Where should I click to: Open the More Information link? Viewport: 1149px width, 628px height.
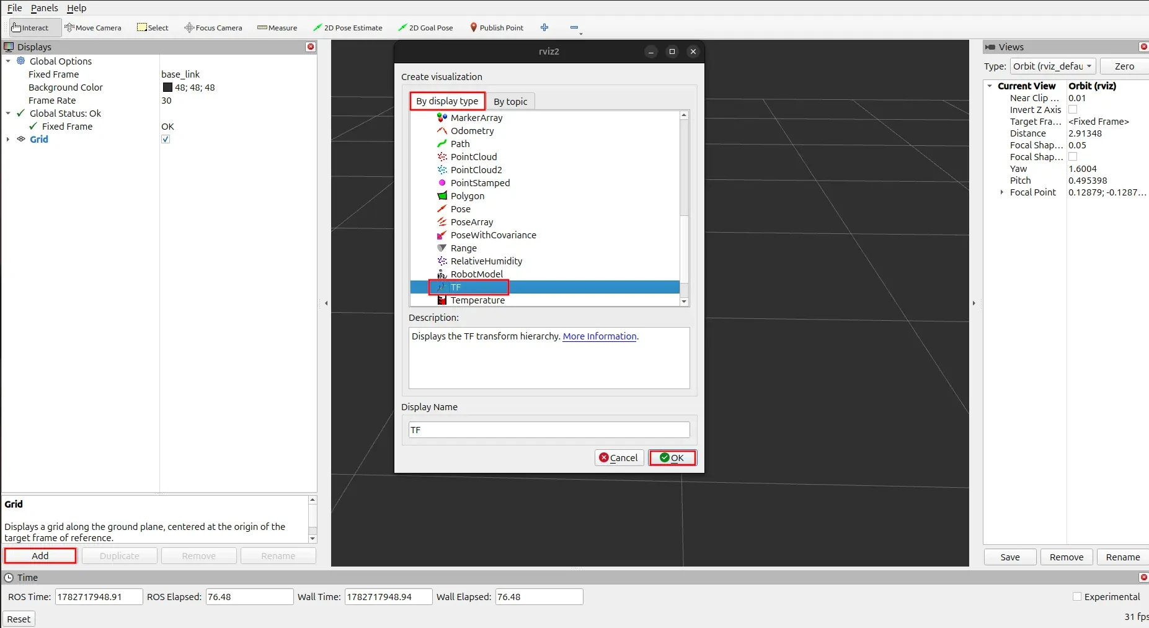pyautogui.click(x=600, y=336)
